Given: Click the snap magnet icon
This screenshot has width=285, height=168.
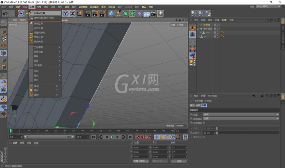Looking at the screenshot, I should (x=4, y=99).
